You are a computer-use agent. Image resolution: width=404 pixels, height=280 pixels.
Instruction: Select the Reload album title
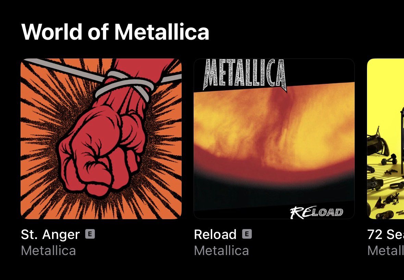coord(215,234)
